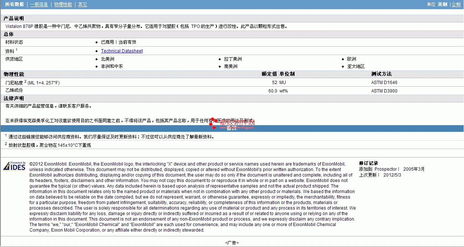Select the Mooney viscosity value 52
The height and width of the screenshot is (247, 464).
(275, 83)
